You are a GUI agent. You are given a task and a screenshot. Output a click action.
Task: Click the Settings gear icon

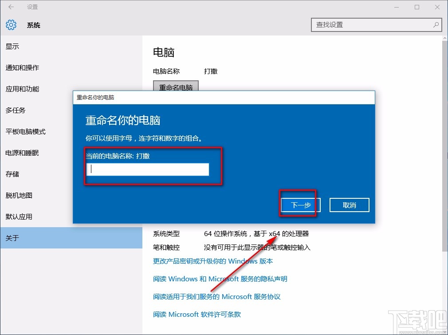pos(11,25)
